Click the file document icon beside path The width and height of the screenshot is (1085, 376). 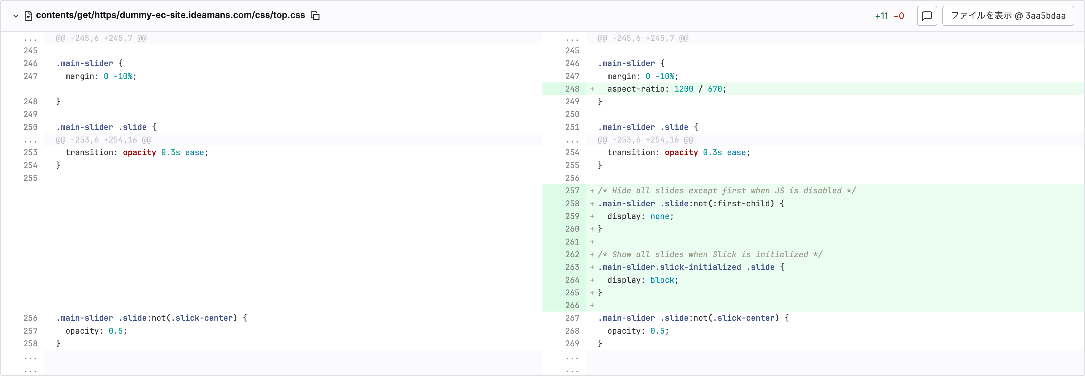click(28, 16)
